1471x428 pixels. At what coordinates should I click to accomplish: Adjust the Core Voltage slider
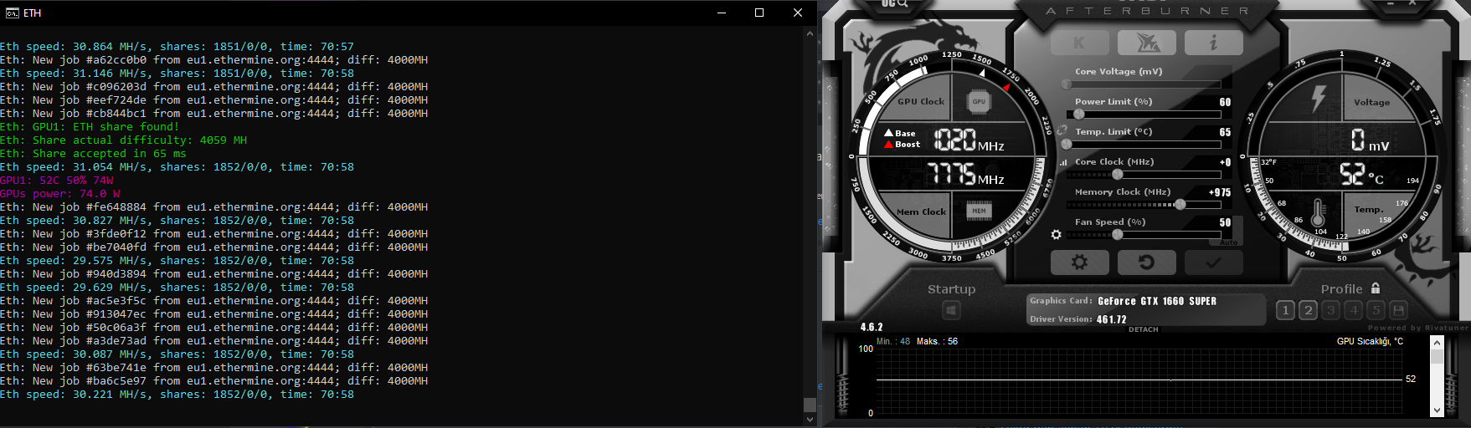click(1143, 84)
